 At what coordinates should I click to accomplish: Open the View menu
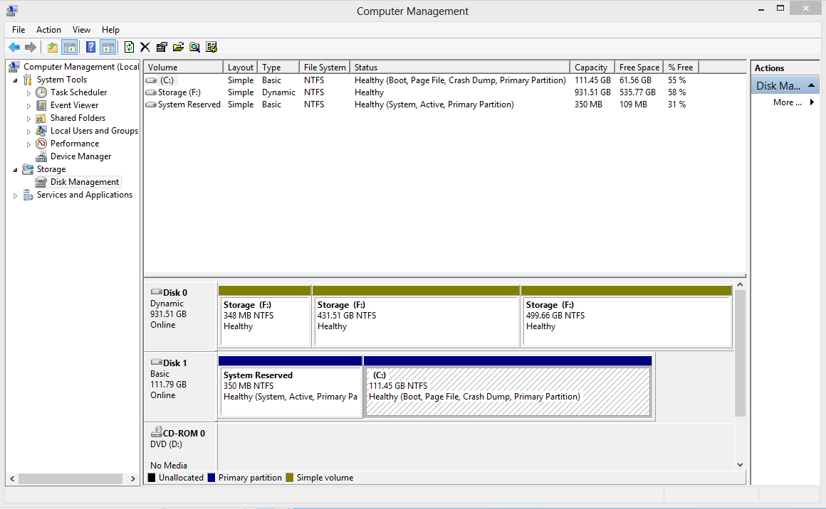click(x=81, y=30)
